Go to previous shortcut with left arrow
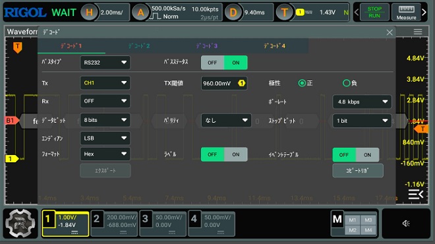 pos(357,13)
